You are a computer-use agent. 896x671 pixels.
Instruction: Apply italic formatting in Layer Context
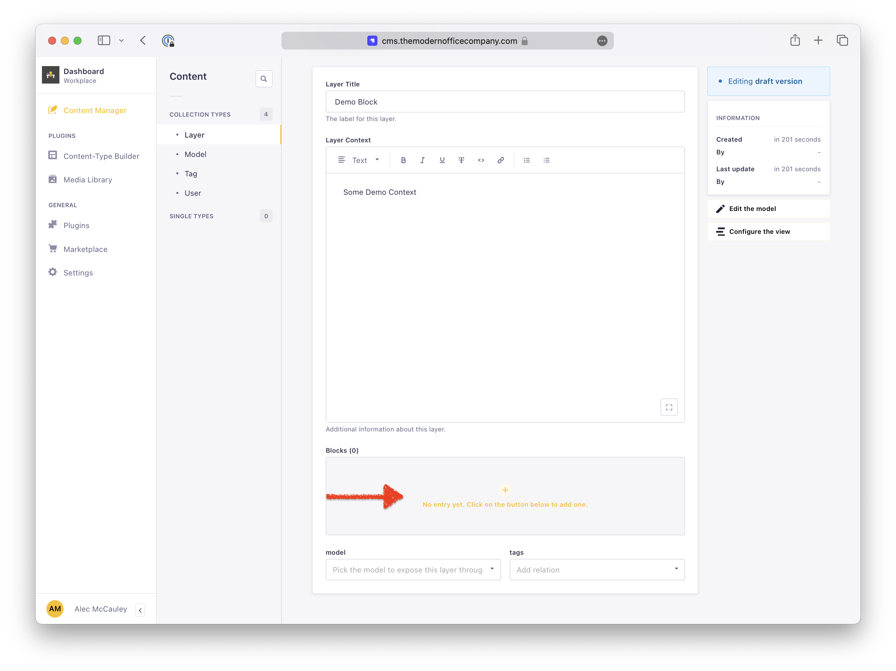[x=423, y=160]
